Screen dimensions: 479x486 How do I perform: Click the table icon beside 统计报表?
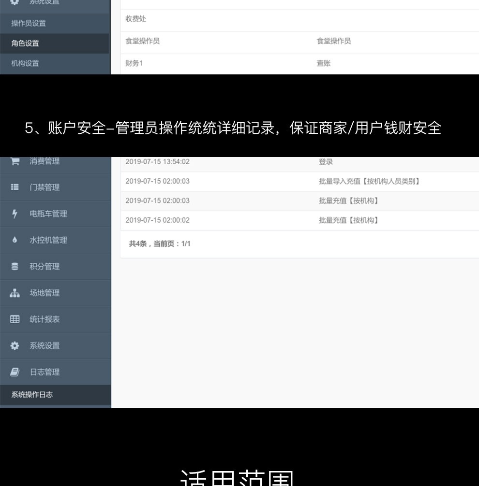(15, 319)
